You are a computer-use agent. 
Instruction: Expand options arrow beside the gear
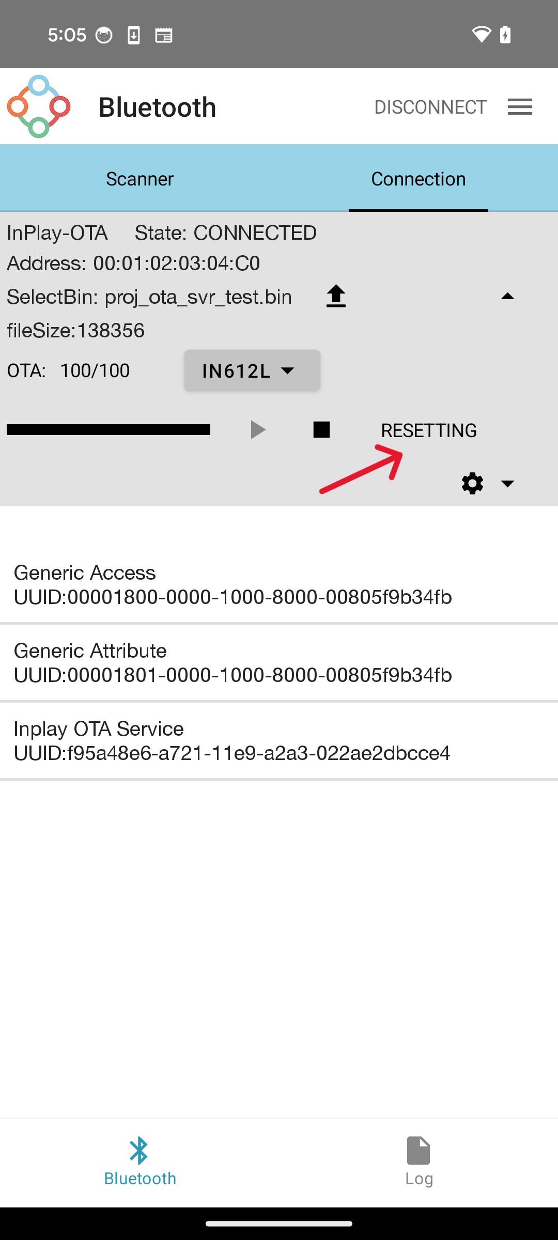point(507,484)
